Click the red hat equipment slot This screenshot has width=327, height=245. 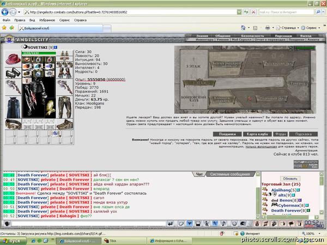pyautogui.click(x=13, y=59)
